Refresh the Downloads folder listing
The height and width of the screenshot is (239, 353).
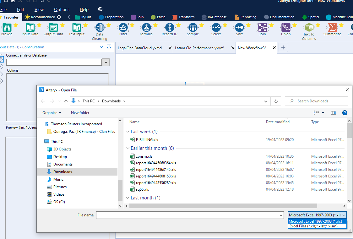(x=276, y=101)
